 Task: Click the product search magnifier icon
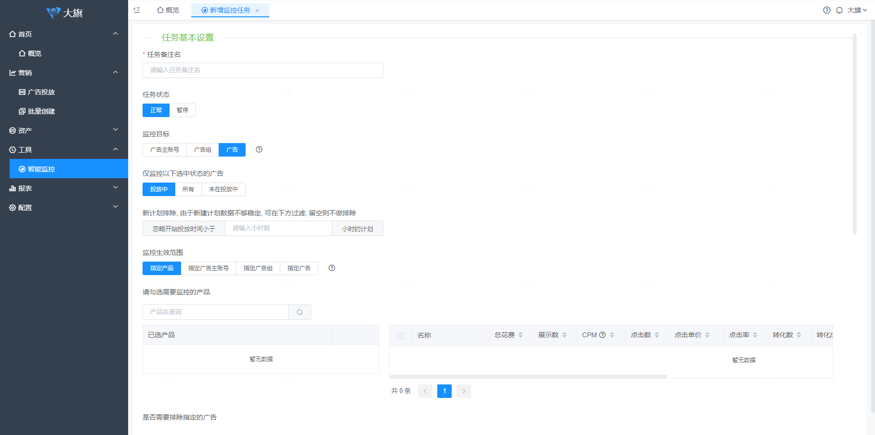click(x=300, y=312)
